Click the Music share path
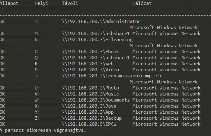 point(91,94)
